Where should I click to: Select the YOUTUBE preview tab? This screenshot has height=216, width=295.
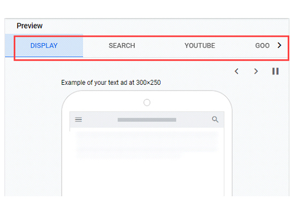point(199,46)
